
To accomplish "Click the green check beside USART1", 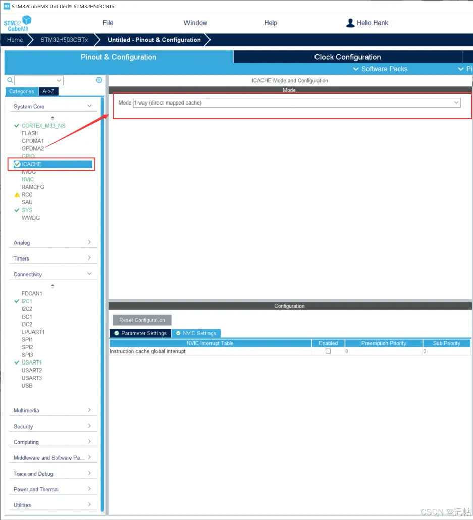I will 17,362.
